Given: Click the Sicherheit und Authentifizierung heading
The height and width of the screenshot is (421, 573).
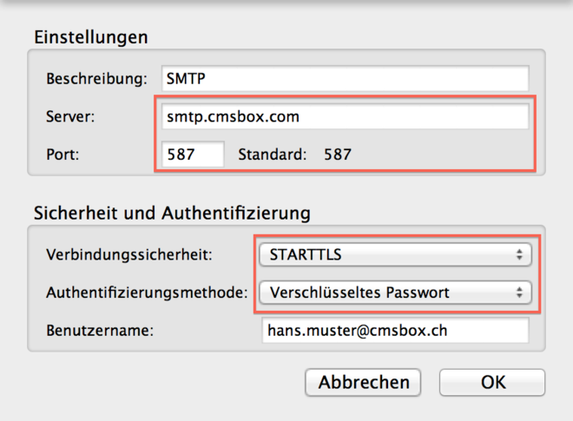Looking at the screenshot, I should click(x=172, y=212).
